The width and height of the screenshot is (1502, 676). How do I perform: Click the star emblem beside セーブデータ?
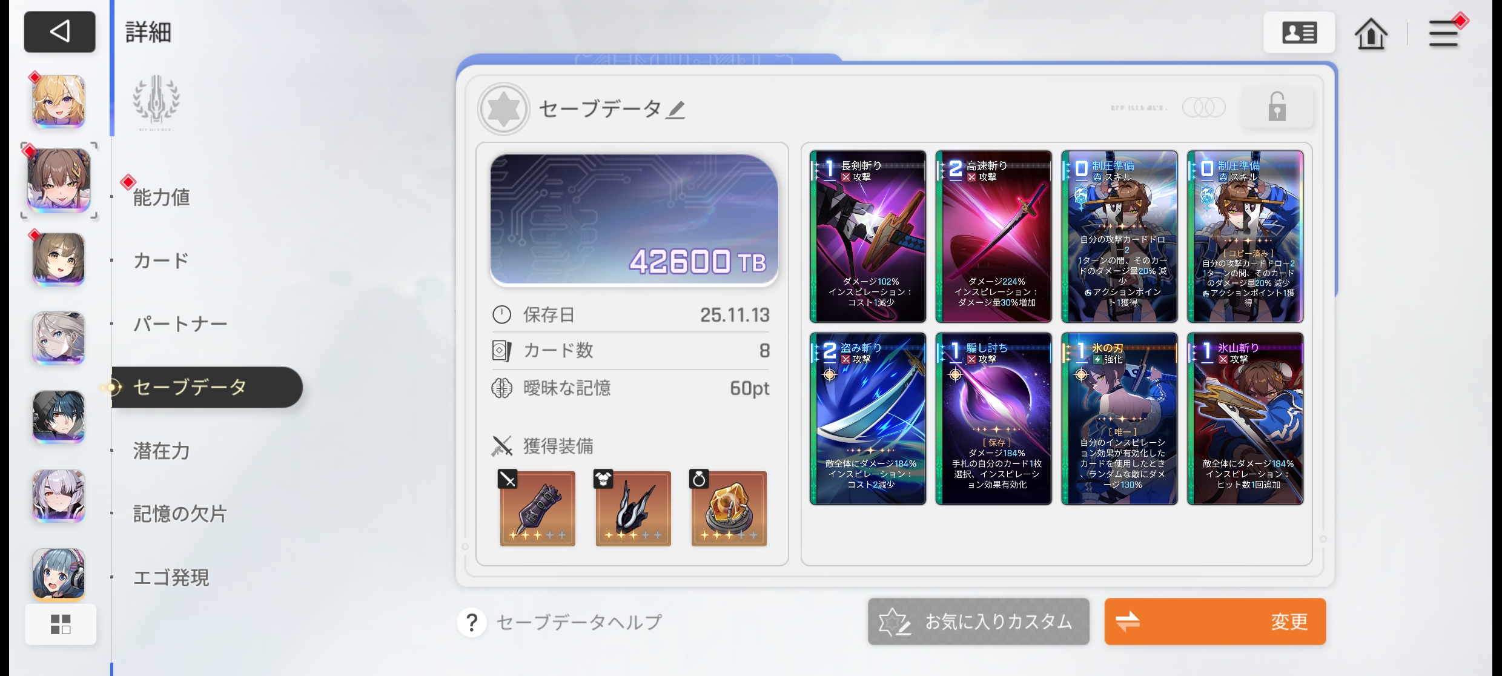pyautogui.click(x=504, y=109)
